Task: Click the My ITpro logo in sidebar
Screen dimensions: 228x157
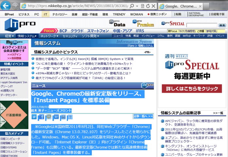Action: (x=14, y=42)
